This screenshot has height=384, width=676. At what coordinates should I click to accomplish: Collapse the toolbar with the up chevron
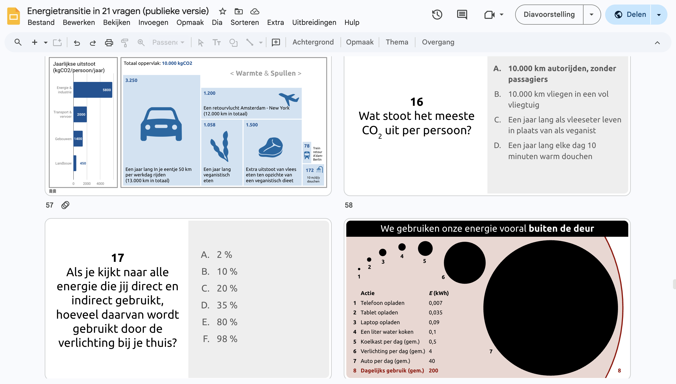657,42
